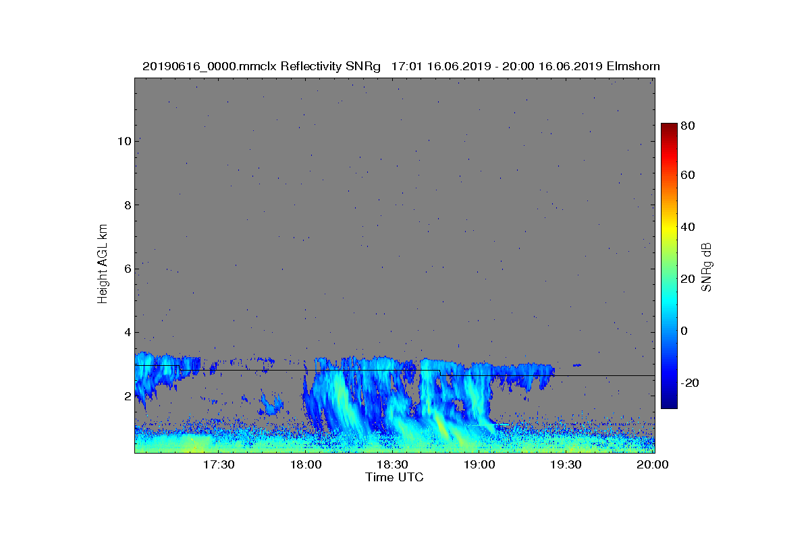Click the height tick label 2
Image resolution: width=810 pixels, height=540 pixels.
[x=127, y=396]
